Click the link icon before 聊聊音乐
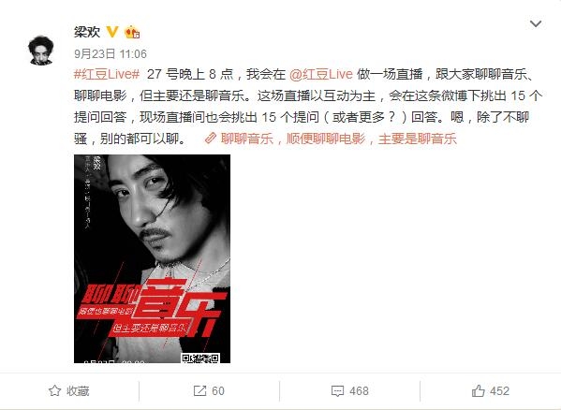The width and height of the screenshot is (561, 410). [211, 138]
